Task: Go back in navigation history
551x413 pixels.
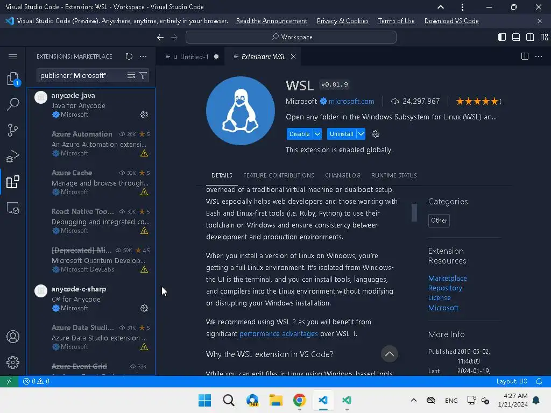Action: coord(160,37)
